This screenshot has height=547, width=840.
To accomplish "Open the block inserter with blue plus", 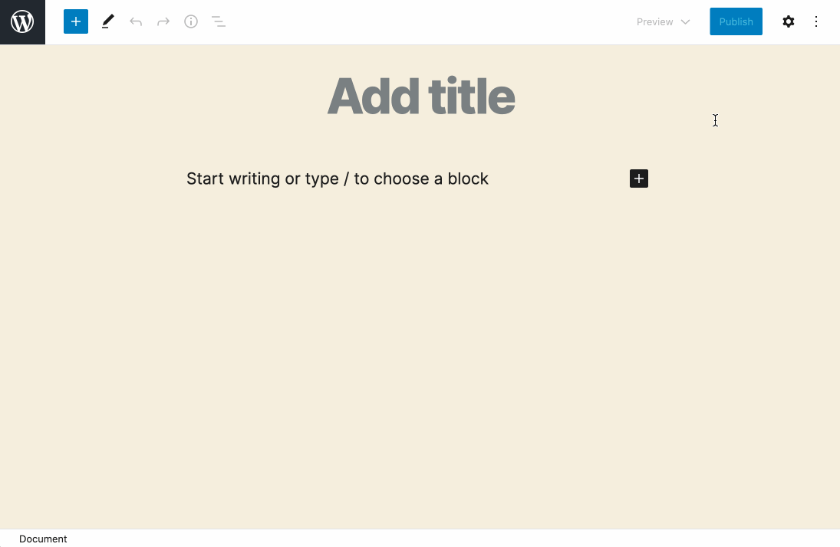I will coord(75,21).
